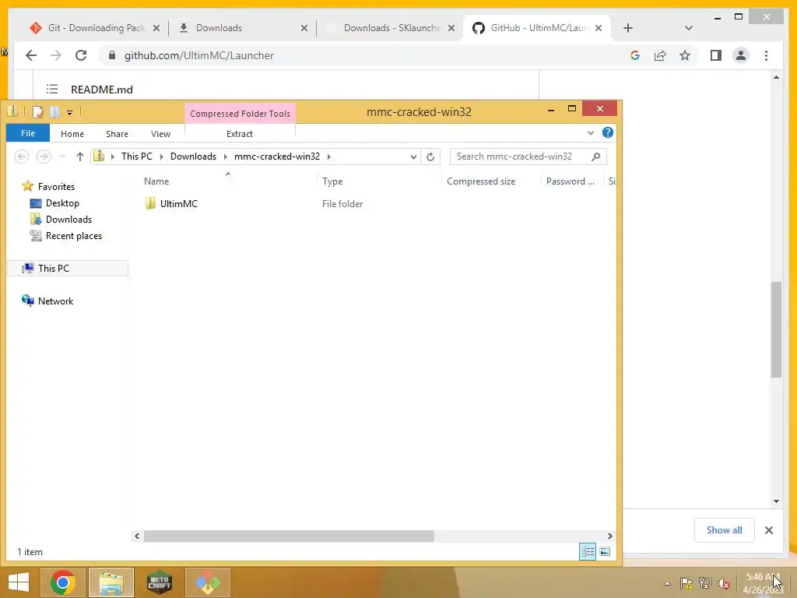
Task: Open Chrome from the taskbar
Action: (62, 582)
